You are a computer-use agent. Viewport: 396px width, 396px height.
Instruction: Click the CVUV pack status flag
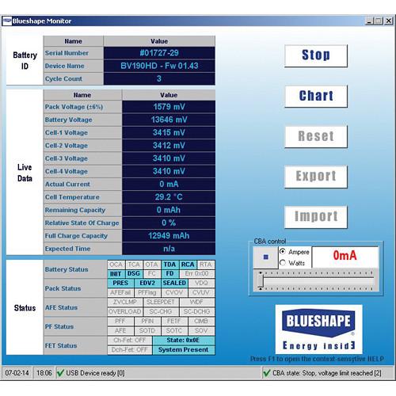tap(201, 292)
